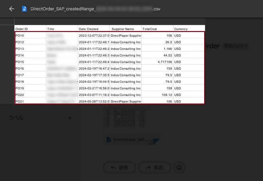Image resolution: width=263 pixels, height=181 pixels.
Task: Click the DirectOrder_SAP csv filename title
Action: tap(95, 9)
